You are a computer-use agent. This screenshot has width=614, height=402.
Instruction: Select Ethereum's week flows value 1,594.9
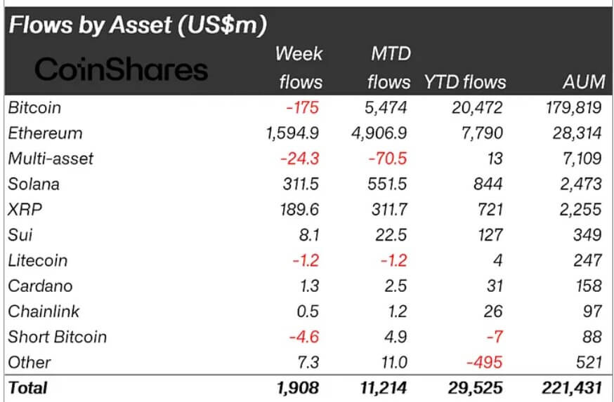293,133
